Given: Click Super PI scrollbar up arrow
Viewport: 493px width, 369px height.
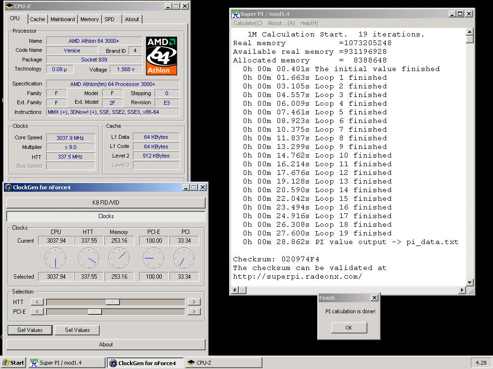Looking at the screenshot, I should (x=470, y=32).
